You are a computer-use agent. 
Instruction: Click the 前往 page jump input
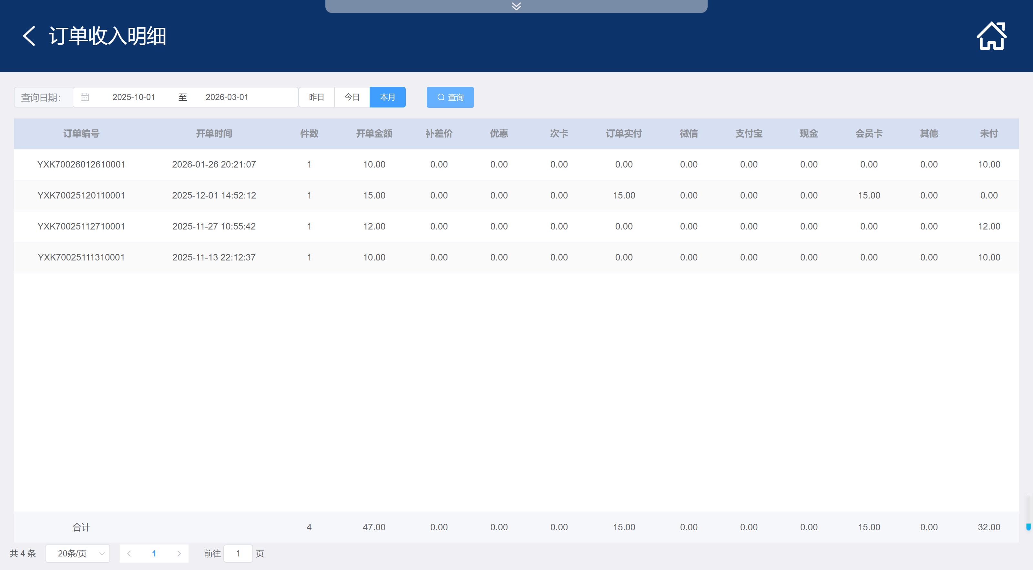click(x=238, y=554)
